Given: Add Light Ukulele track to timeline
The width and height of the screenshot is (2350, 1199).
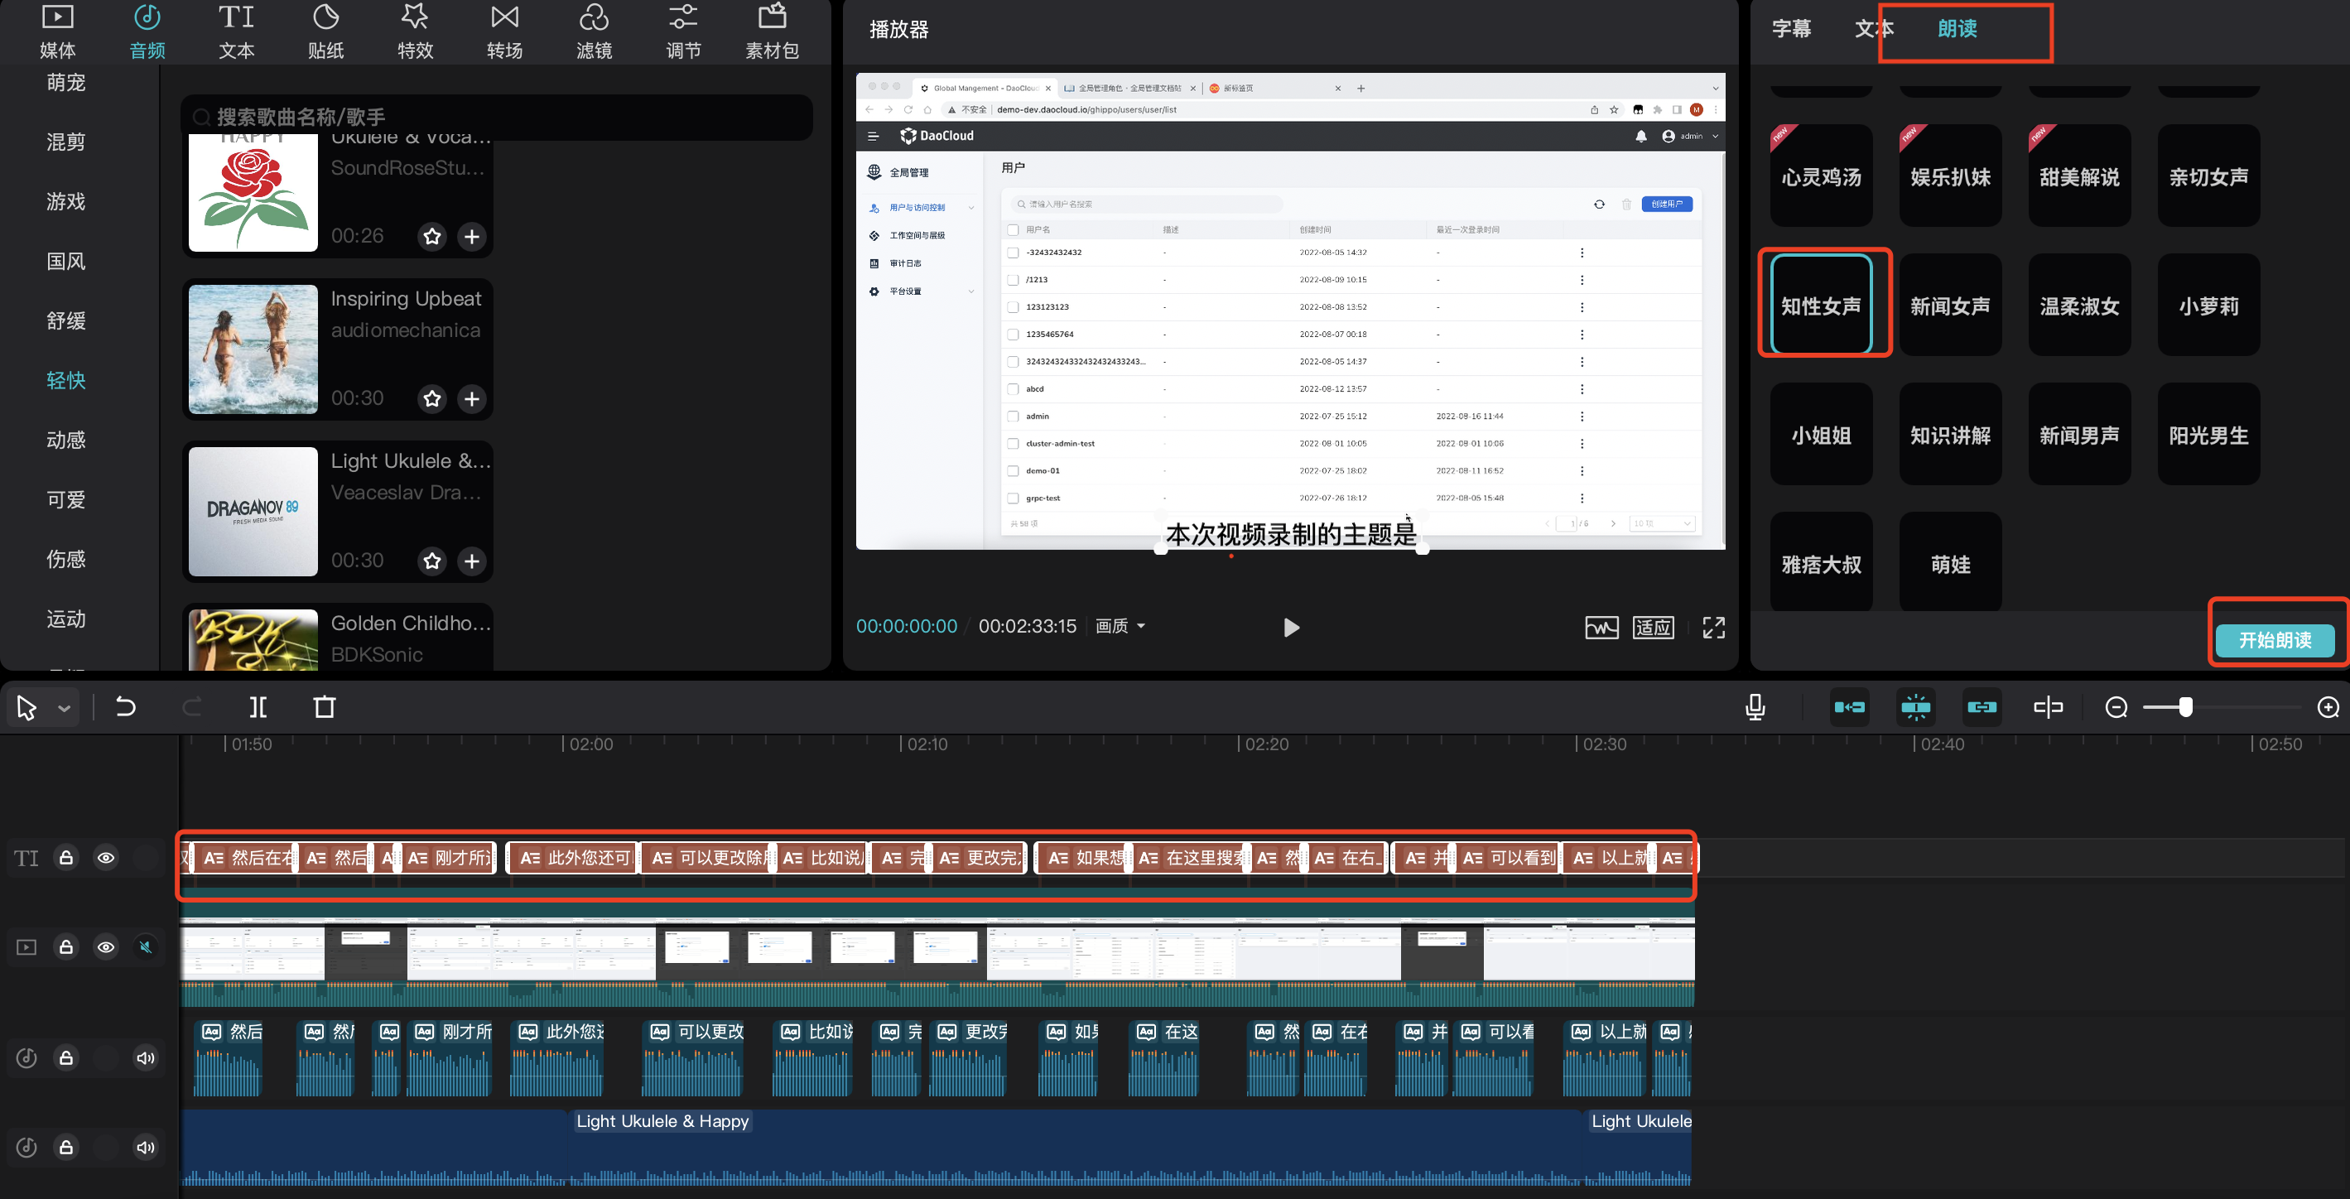Looking at the screenshot, I should point(472,561).
